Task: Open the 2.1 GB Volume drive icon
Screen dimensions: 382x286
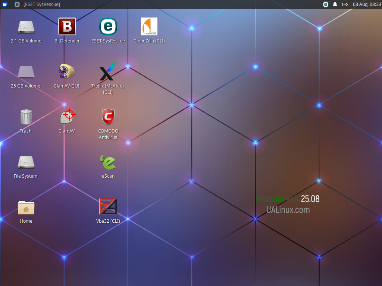Action: pyautogui.click(x=26, y=27)
